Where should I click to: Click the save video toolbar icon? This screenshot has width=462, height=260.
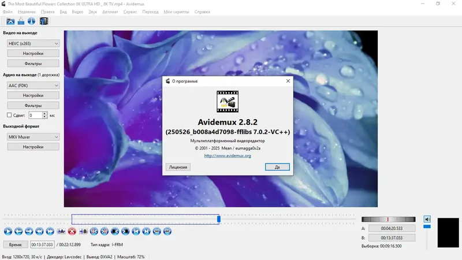click(21, 21)
